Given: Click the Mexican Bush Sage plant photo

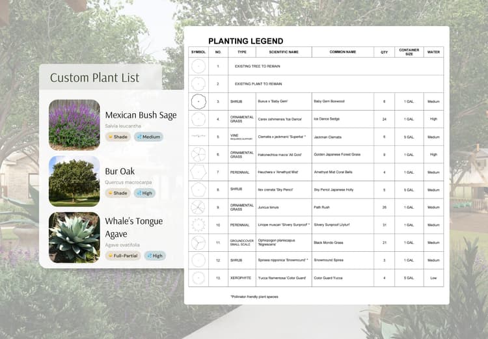Looking at the screenshot, I should 74,125.
